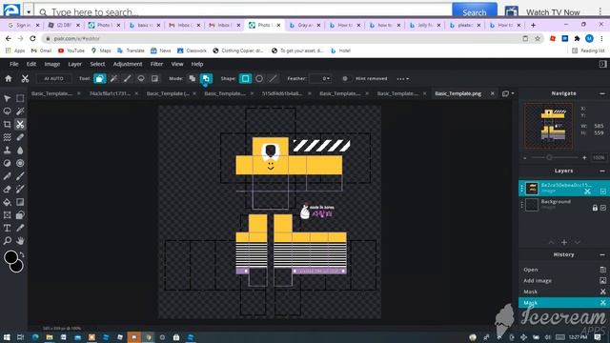This screenshot has height=343, width=610.
Task: Select the Pen tool in toolbox
Action: 7,176
